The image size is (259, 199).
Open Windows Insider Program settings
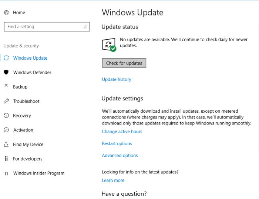[x=38, y=173]
